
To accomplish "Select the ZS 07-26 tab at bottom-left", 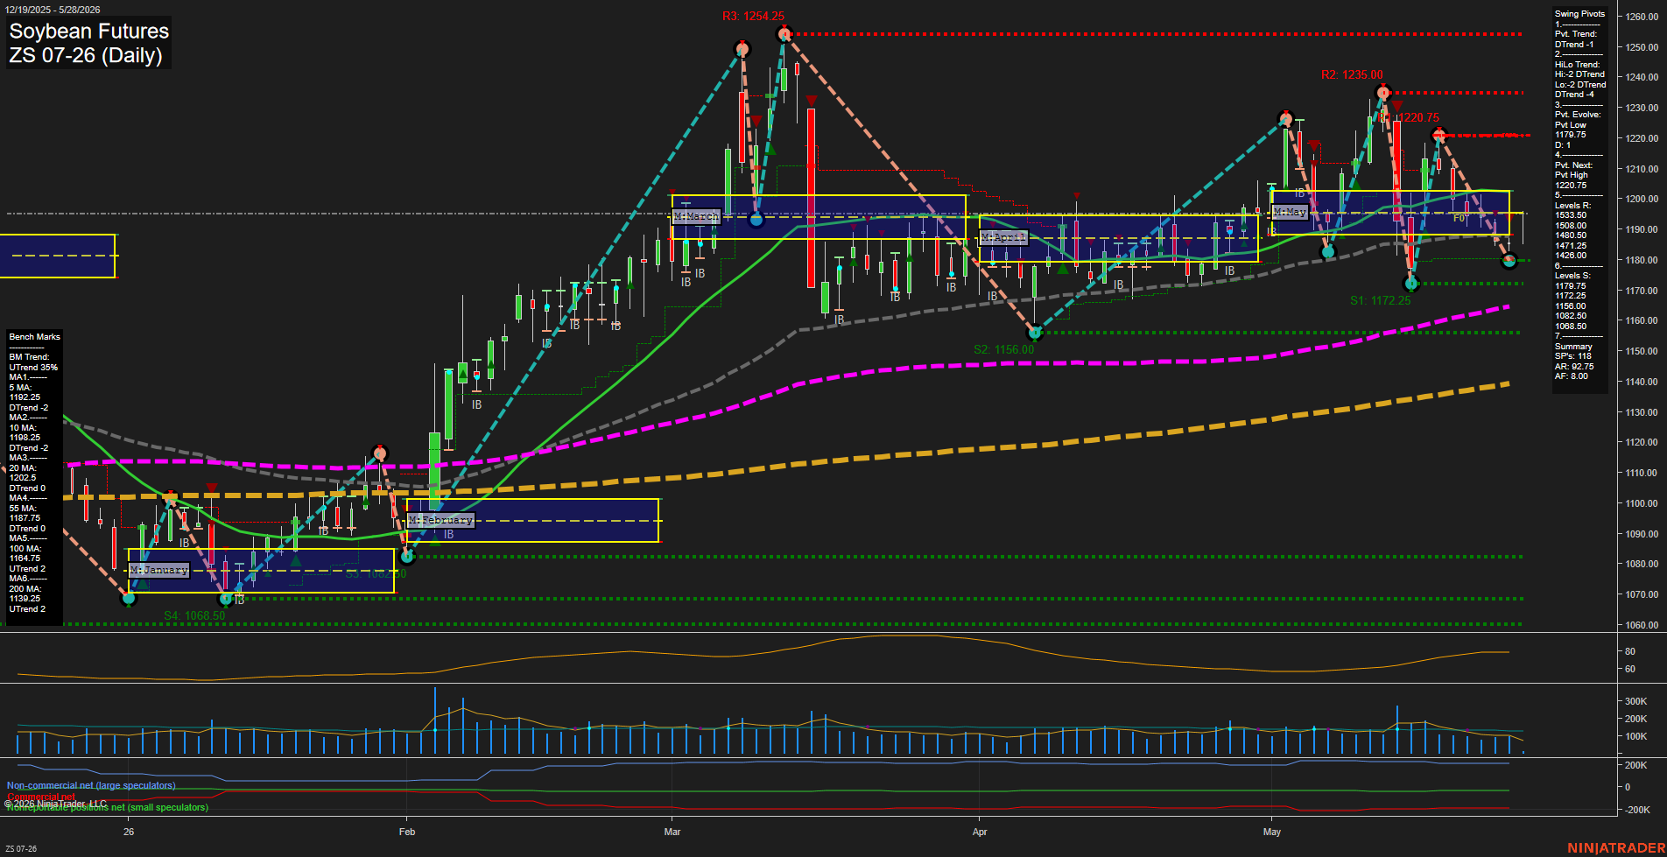I will 21,849.
